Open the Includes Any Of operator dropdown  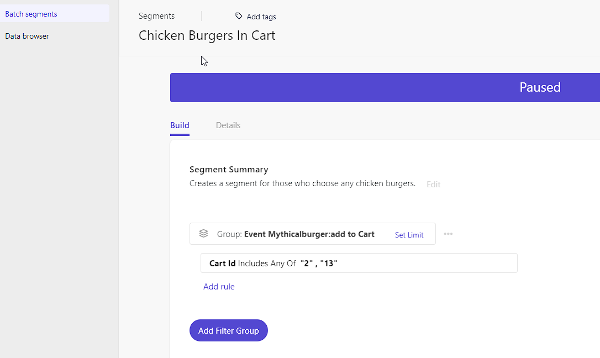[267, 263]
